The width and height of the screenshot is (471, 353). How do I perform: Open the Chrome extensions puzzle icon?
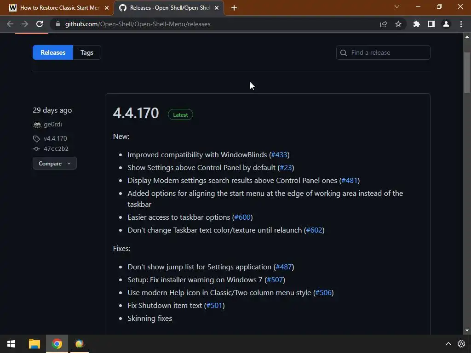(x=417, y=24)
